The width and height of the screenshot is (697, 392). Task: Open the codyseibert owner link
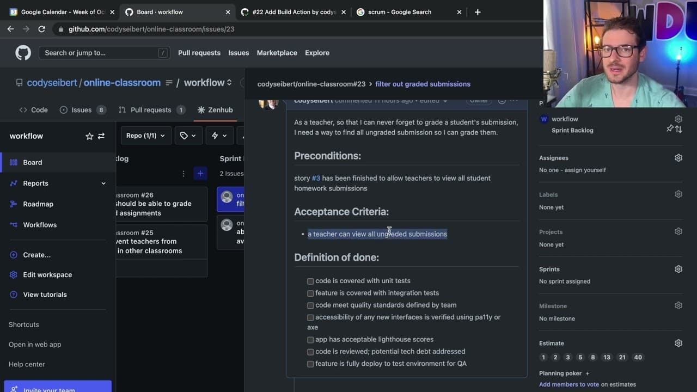(x=52, y=83)
